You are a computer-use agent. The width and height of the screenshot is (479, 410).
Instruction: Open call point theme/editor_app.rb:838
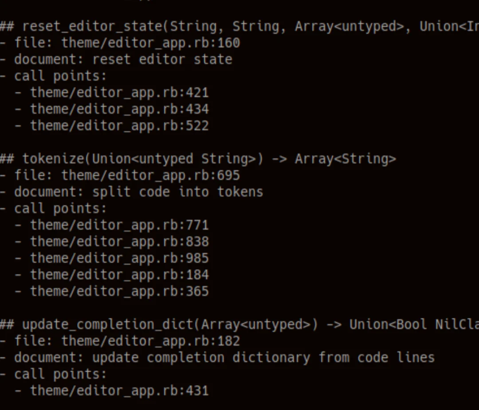[x=119, y=242]
